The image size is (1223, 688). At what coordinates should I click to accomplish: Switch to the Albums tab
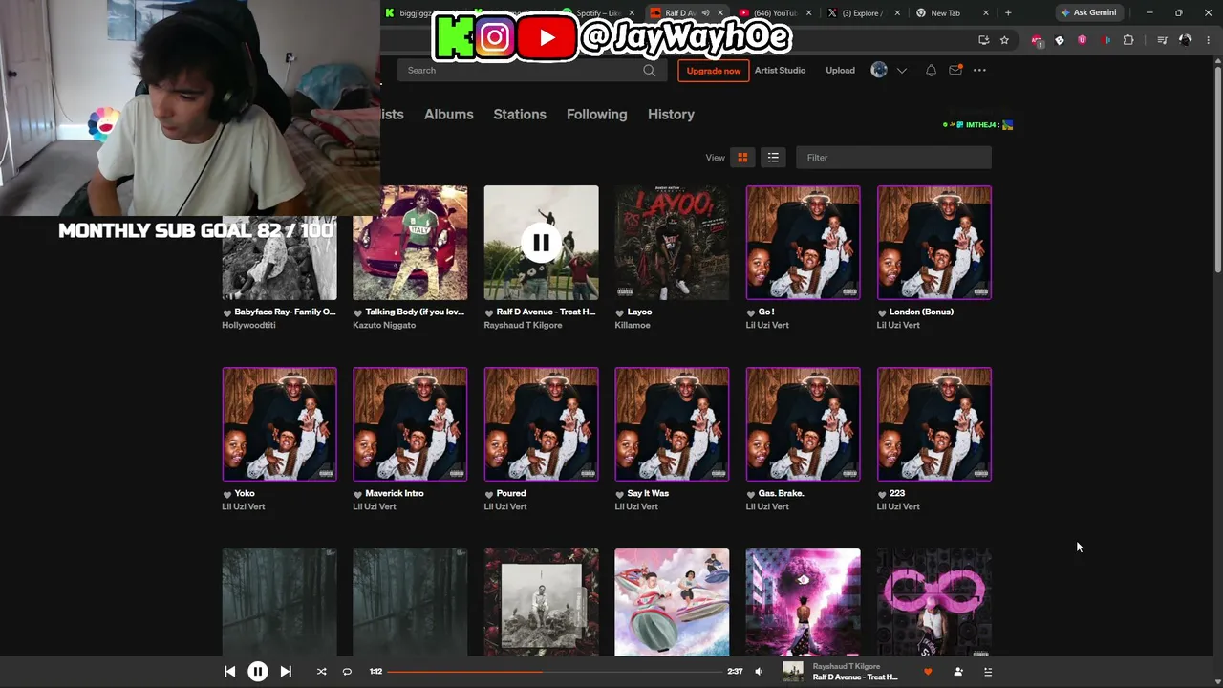point(449,114)
